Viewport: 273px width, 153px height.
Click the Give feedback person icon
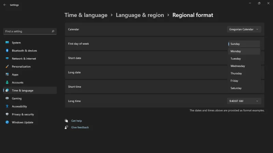66,127
